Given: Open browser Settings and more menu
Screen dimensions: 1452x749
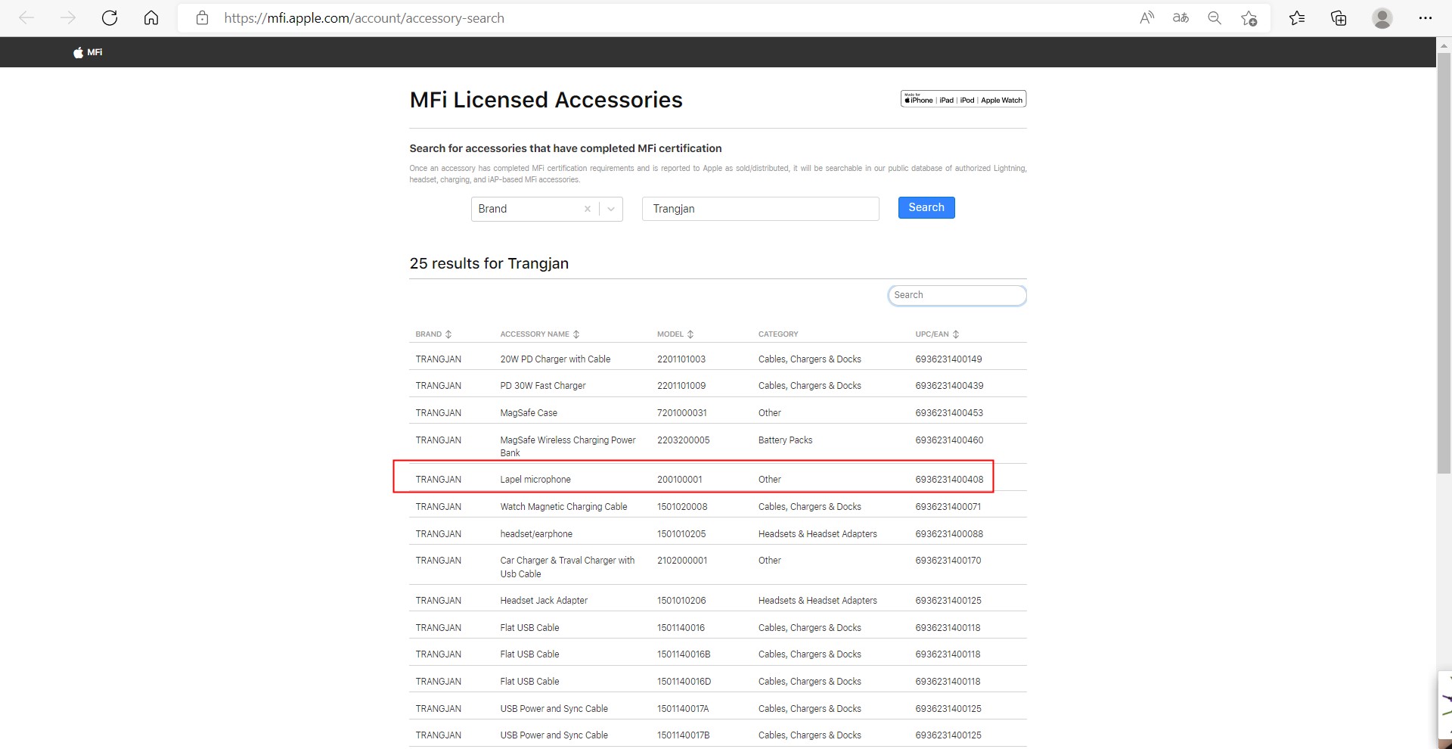Looking at the screenshot, I should [x=1425, y=18].
